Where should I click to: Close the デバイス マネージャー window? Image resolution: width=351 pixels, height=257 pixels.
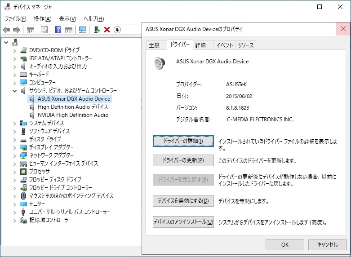tap(340, 7)
